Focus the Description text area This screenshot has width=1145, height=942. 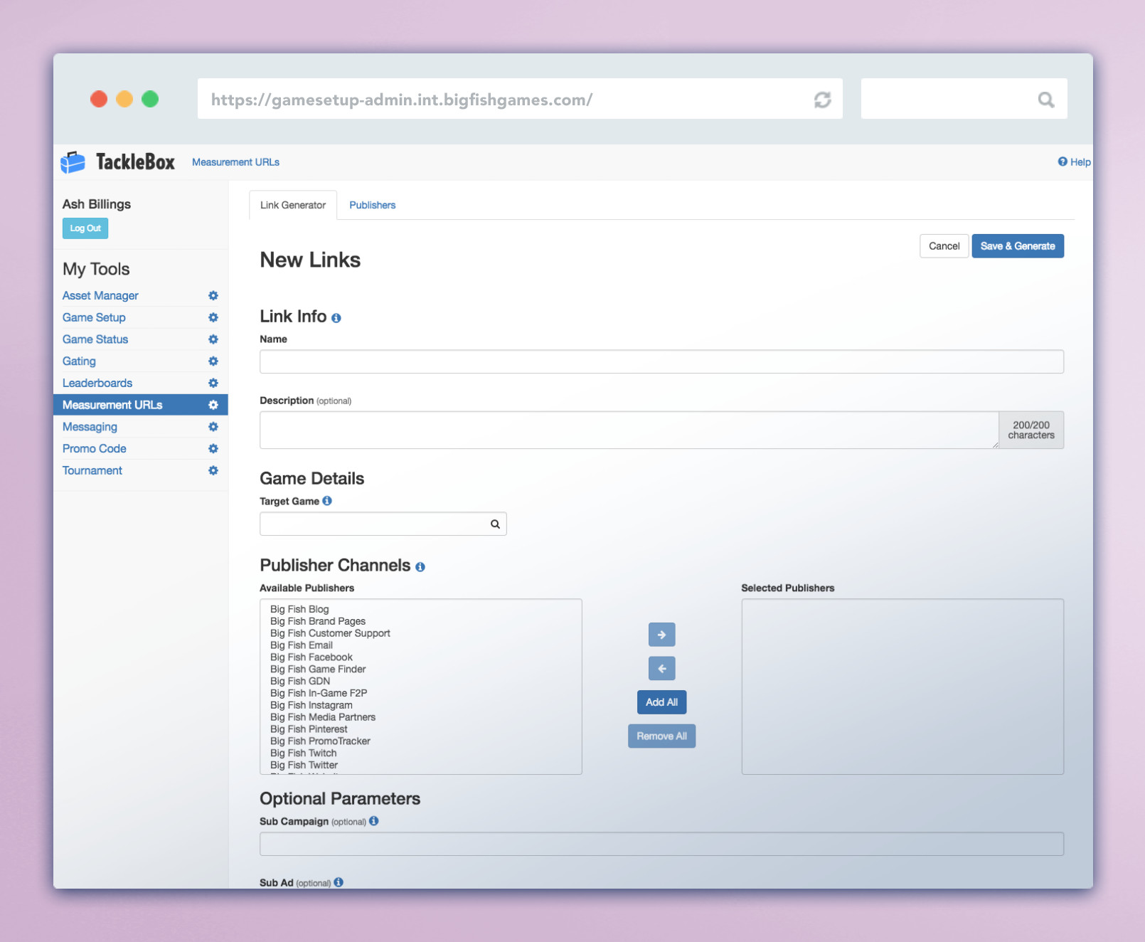tap(629, 430)
